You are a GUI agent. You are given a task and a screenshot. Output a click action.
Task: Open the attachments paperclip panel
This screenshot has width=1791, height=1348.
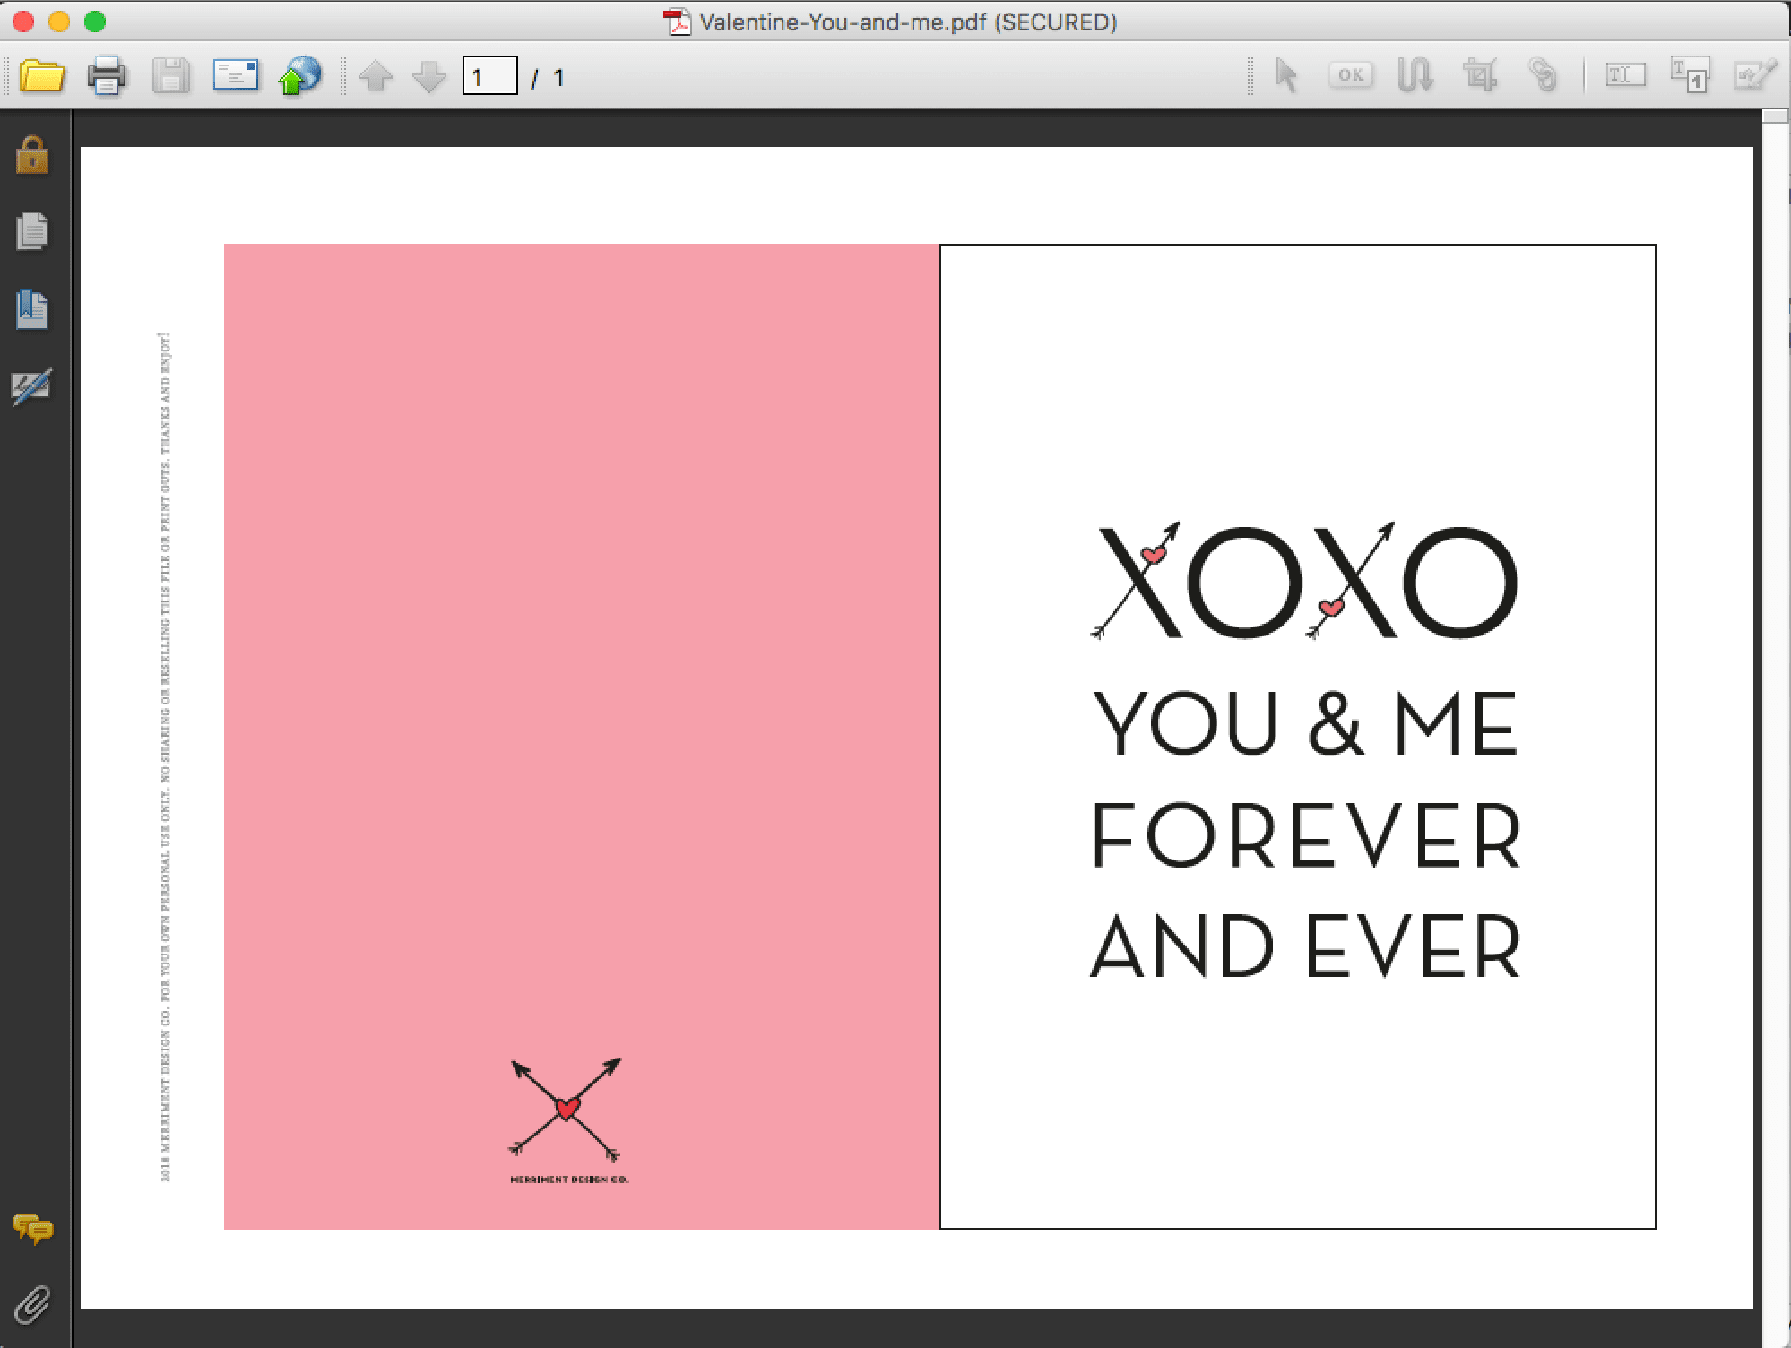pyautogui.click(x=32, y=1305)
